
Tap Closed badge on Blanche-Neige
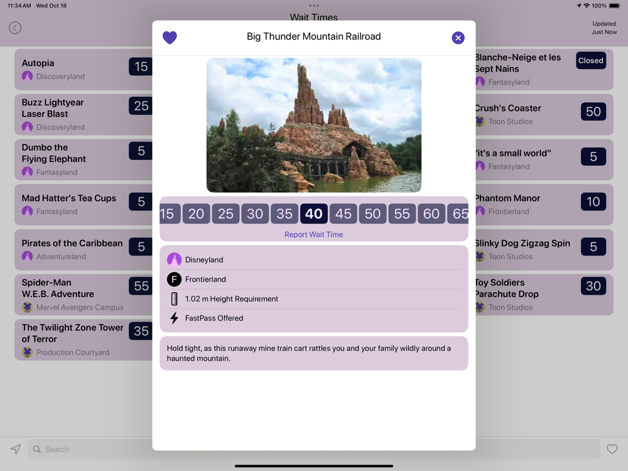pyautogui.click(x=591, y=60)
